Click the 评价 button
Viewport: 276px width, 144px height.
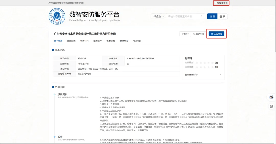pyautogui.click(x=185, y=34)
